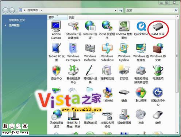Open 日期和时间 calendar icon
This screenshot has height=137, width=181.
coord(90,115)
